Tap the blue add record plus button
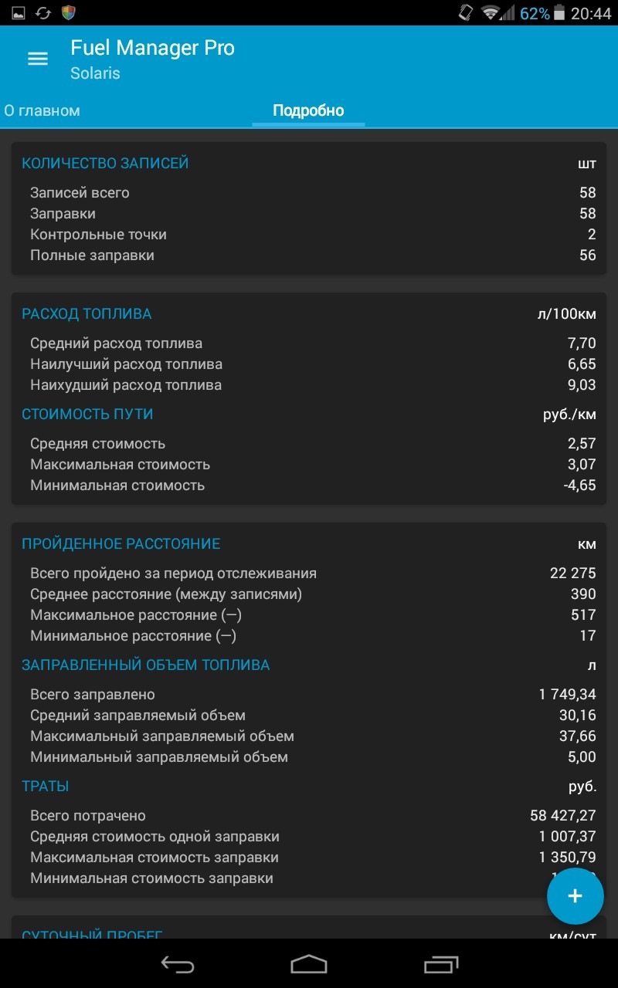This screenshot has width=618, height=988. point(575,895)
